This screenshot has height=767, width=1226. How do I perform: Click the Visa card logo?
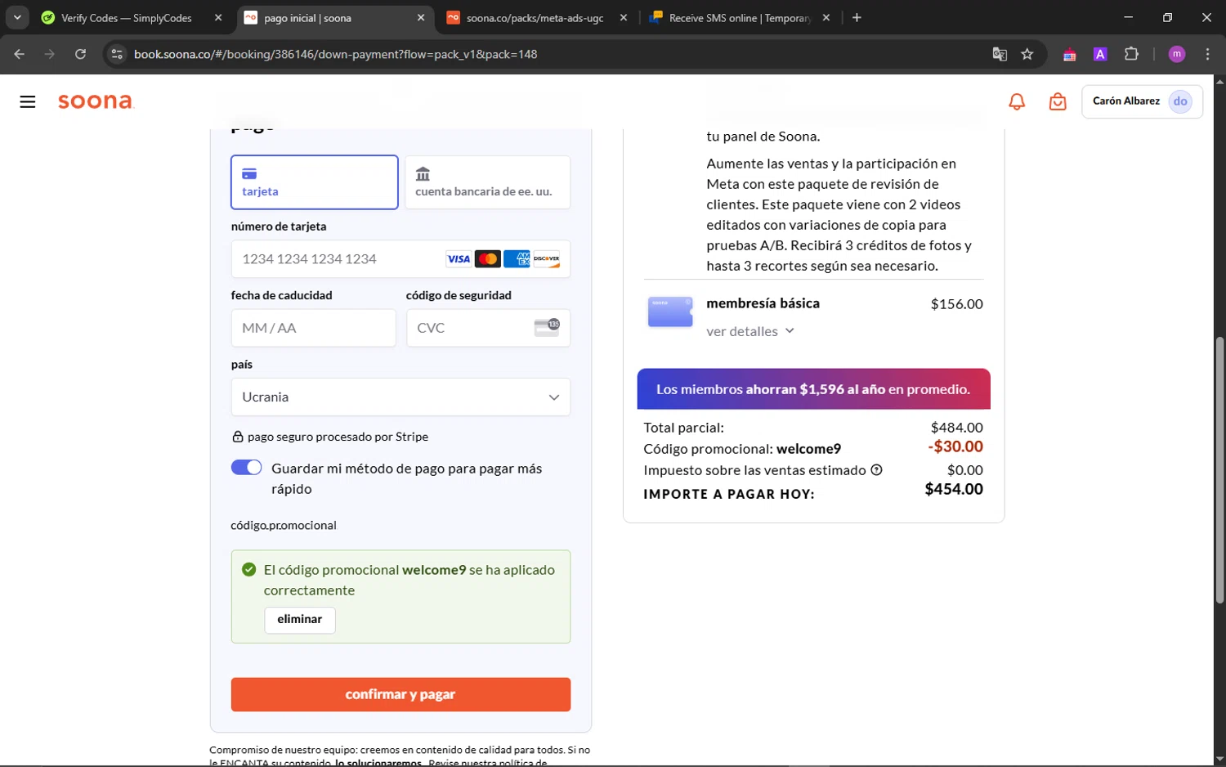point(459,259)
